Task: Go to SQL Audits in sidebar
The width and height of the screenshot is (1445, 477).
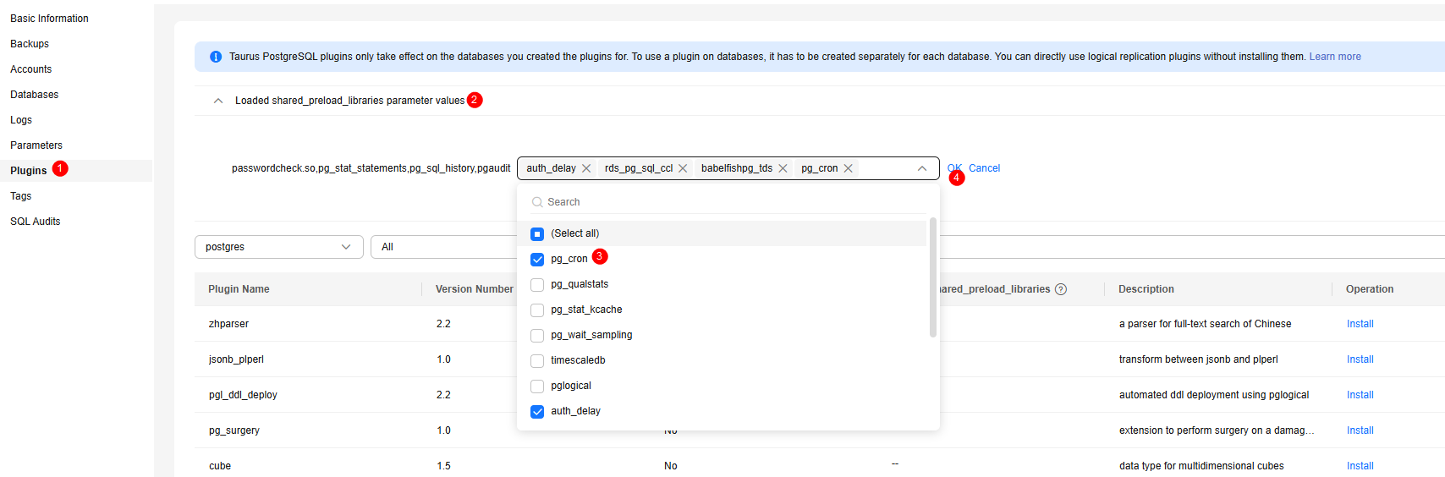Action: coord(36,222)
